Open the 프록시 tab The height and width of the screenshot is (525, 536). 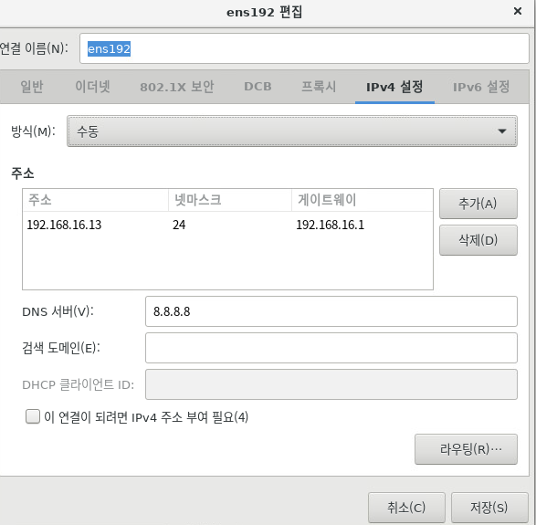(x=319, y=87)
